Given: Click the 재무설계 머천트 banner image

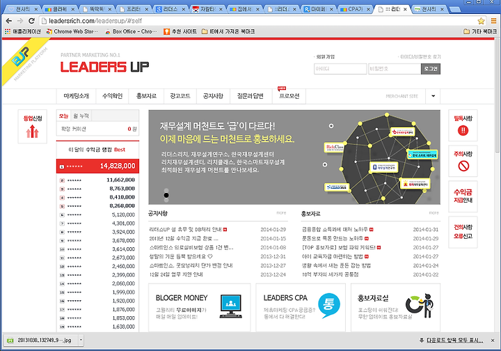Looking at the screenshot, I should click(294, 157).
